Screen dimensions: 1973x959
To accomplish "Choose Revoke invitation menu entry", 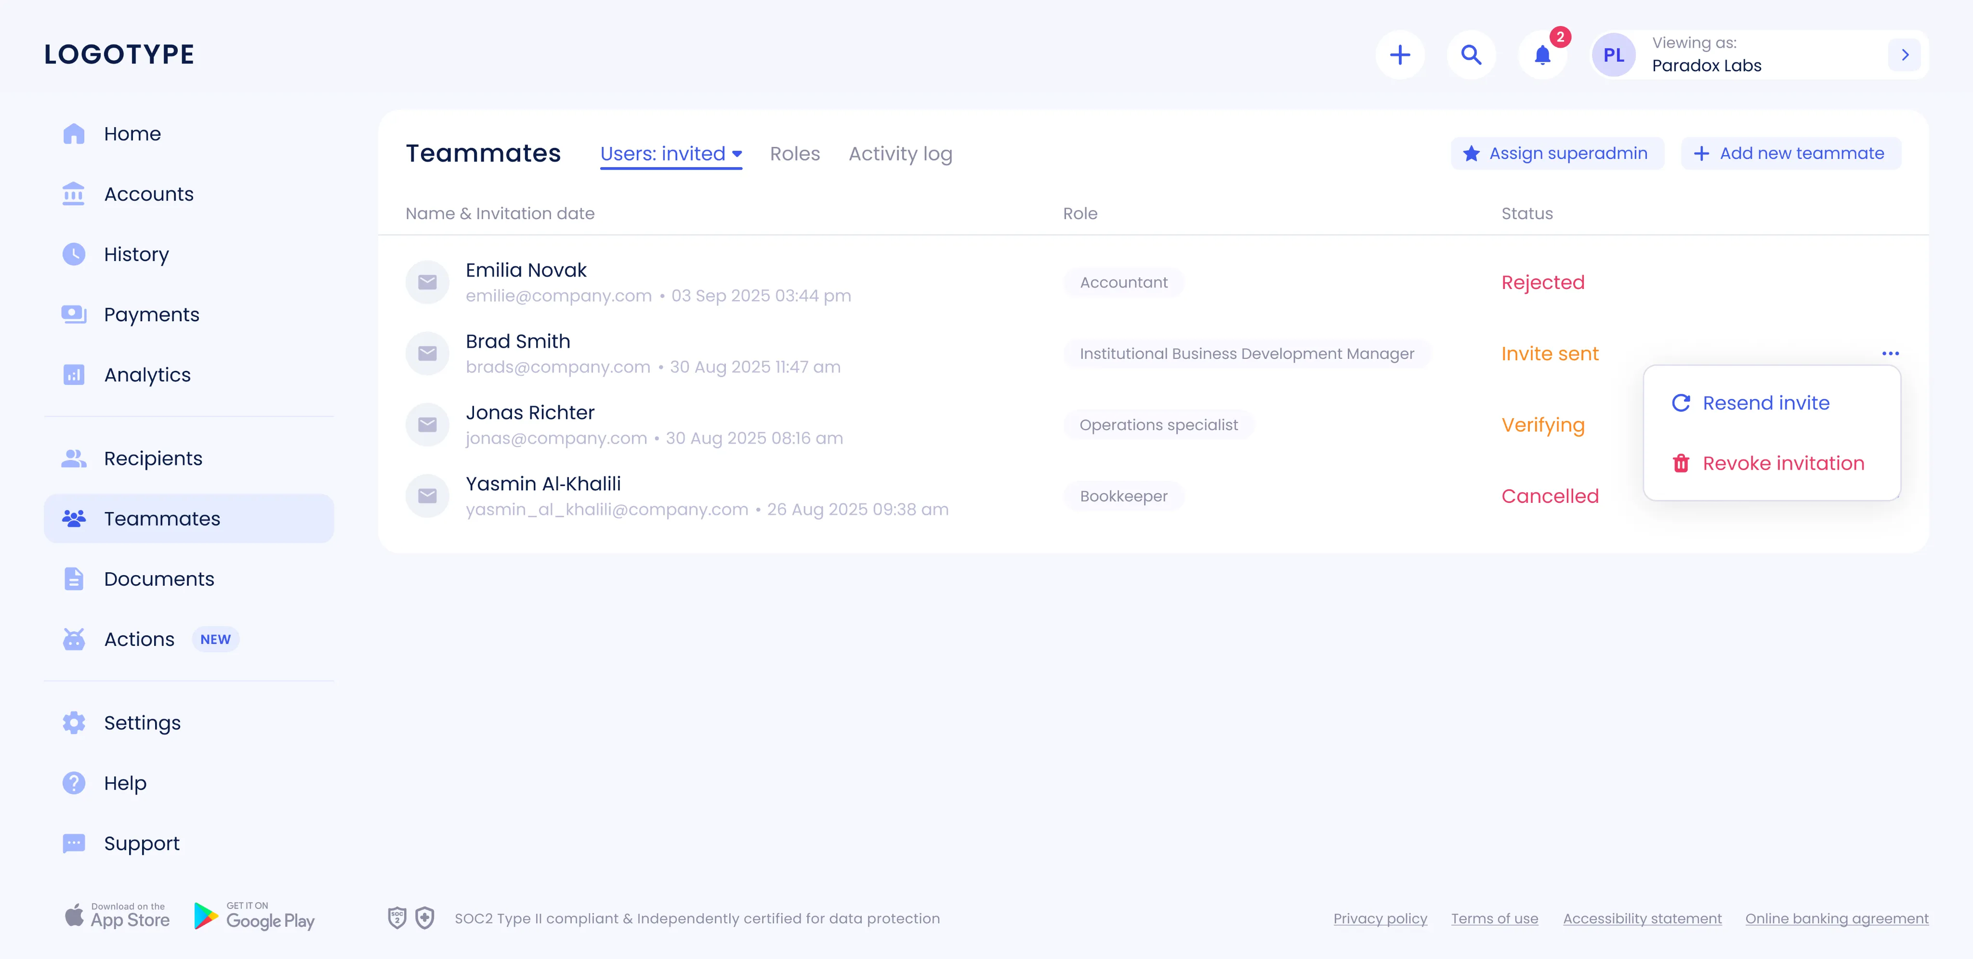I will click(x=1768, y=463).
